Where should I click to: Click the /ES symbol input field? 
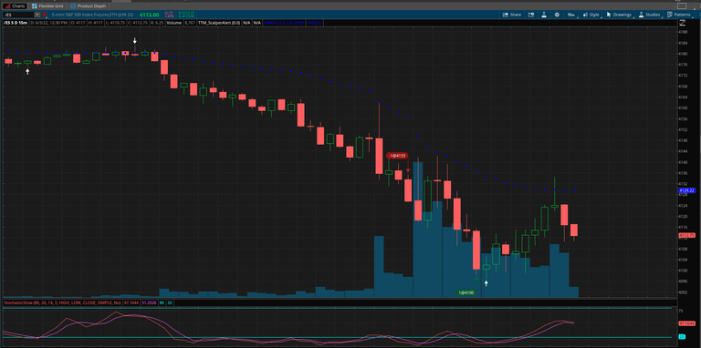pos(19,15)
